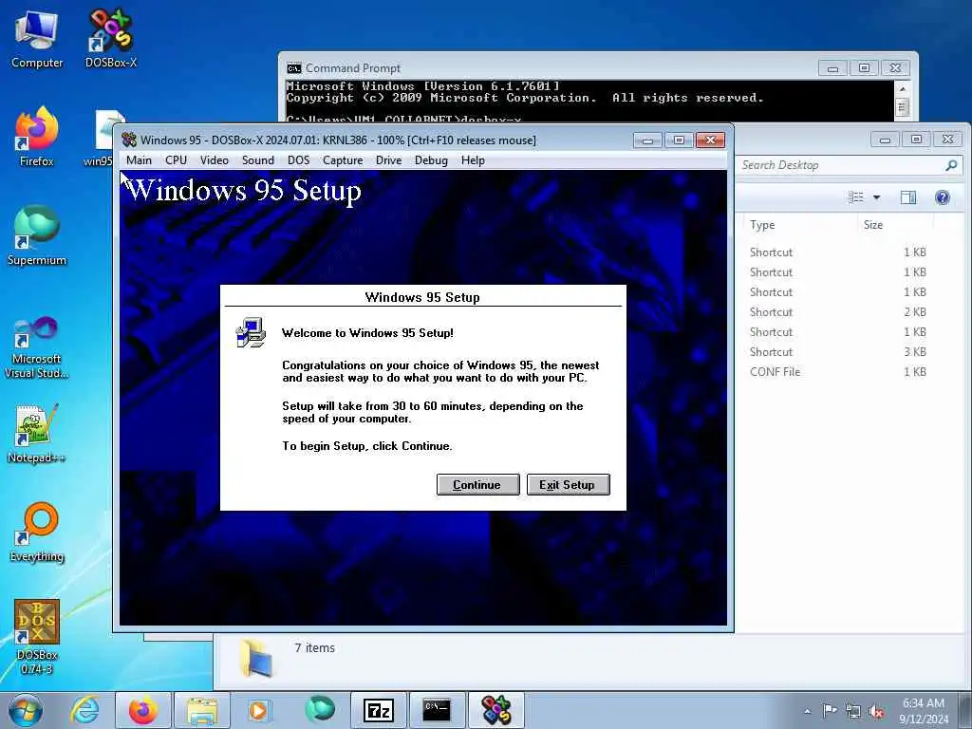Screen dimensions: 972x729
Task: Toggle the Explorer preview pane
Action: coord(908,197)
